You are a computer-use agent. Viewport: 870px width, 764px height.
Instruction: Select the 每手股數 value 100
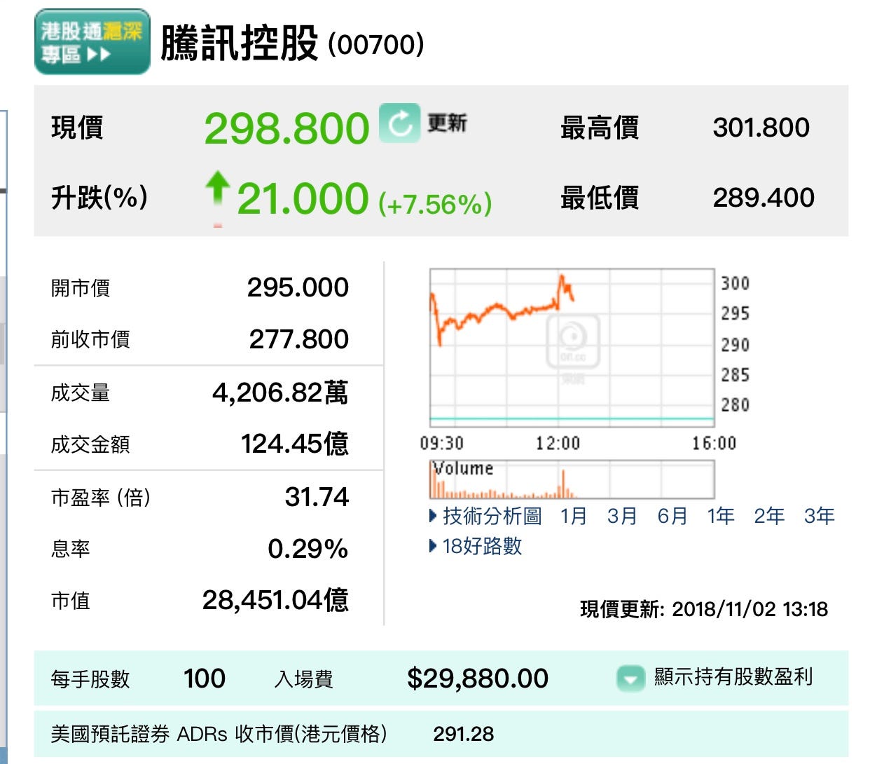[205, 678]
